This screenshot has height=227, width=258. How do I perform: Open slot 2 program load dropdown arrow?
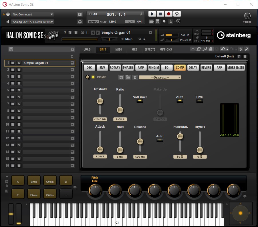tap(72, 70)
